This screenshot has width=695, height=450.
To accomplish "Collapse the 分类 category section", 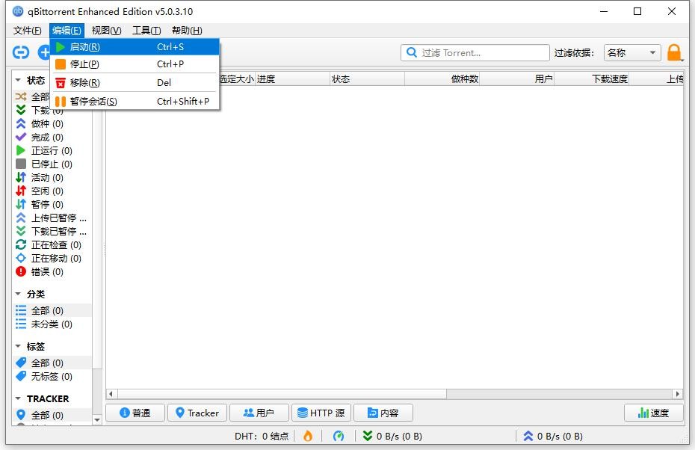I will [x=19, y=295].
